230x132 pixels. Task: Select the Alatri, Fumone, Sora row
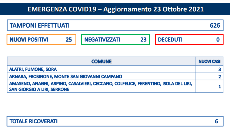tap(115, 69)
